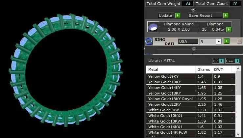Click the Ring Rail blue ring icon

149,41
